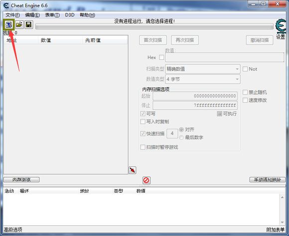Click the 数值 input field
The width and height of the screenshot is (289, 236).
click(225, 57)
